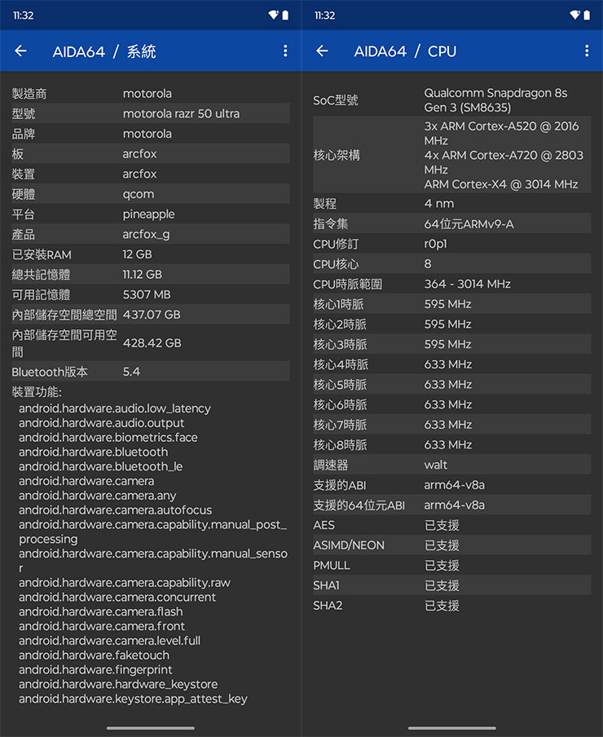Select the 核心4時脈 633 MHz row
This screenshot has width=603, height=737.
(451, 364)
